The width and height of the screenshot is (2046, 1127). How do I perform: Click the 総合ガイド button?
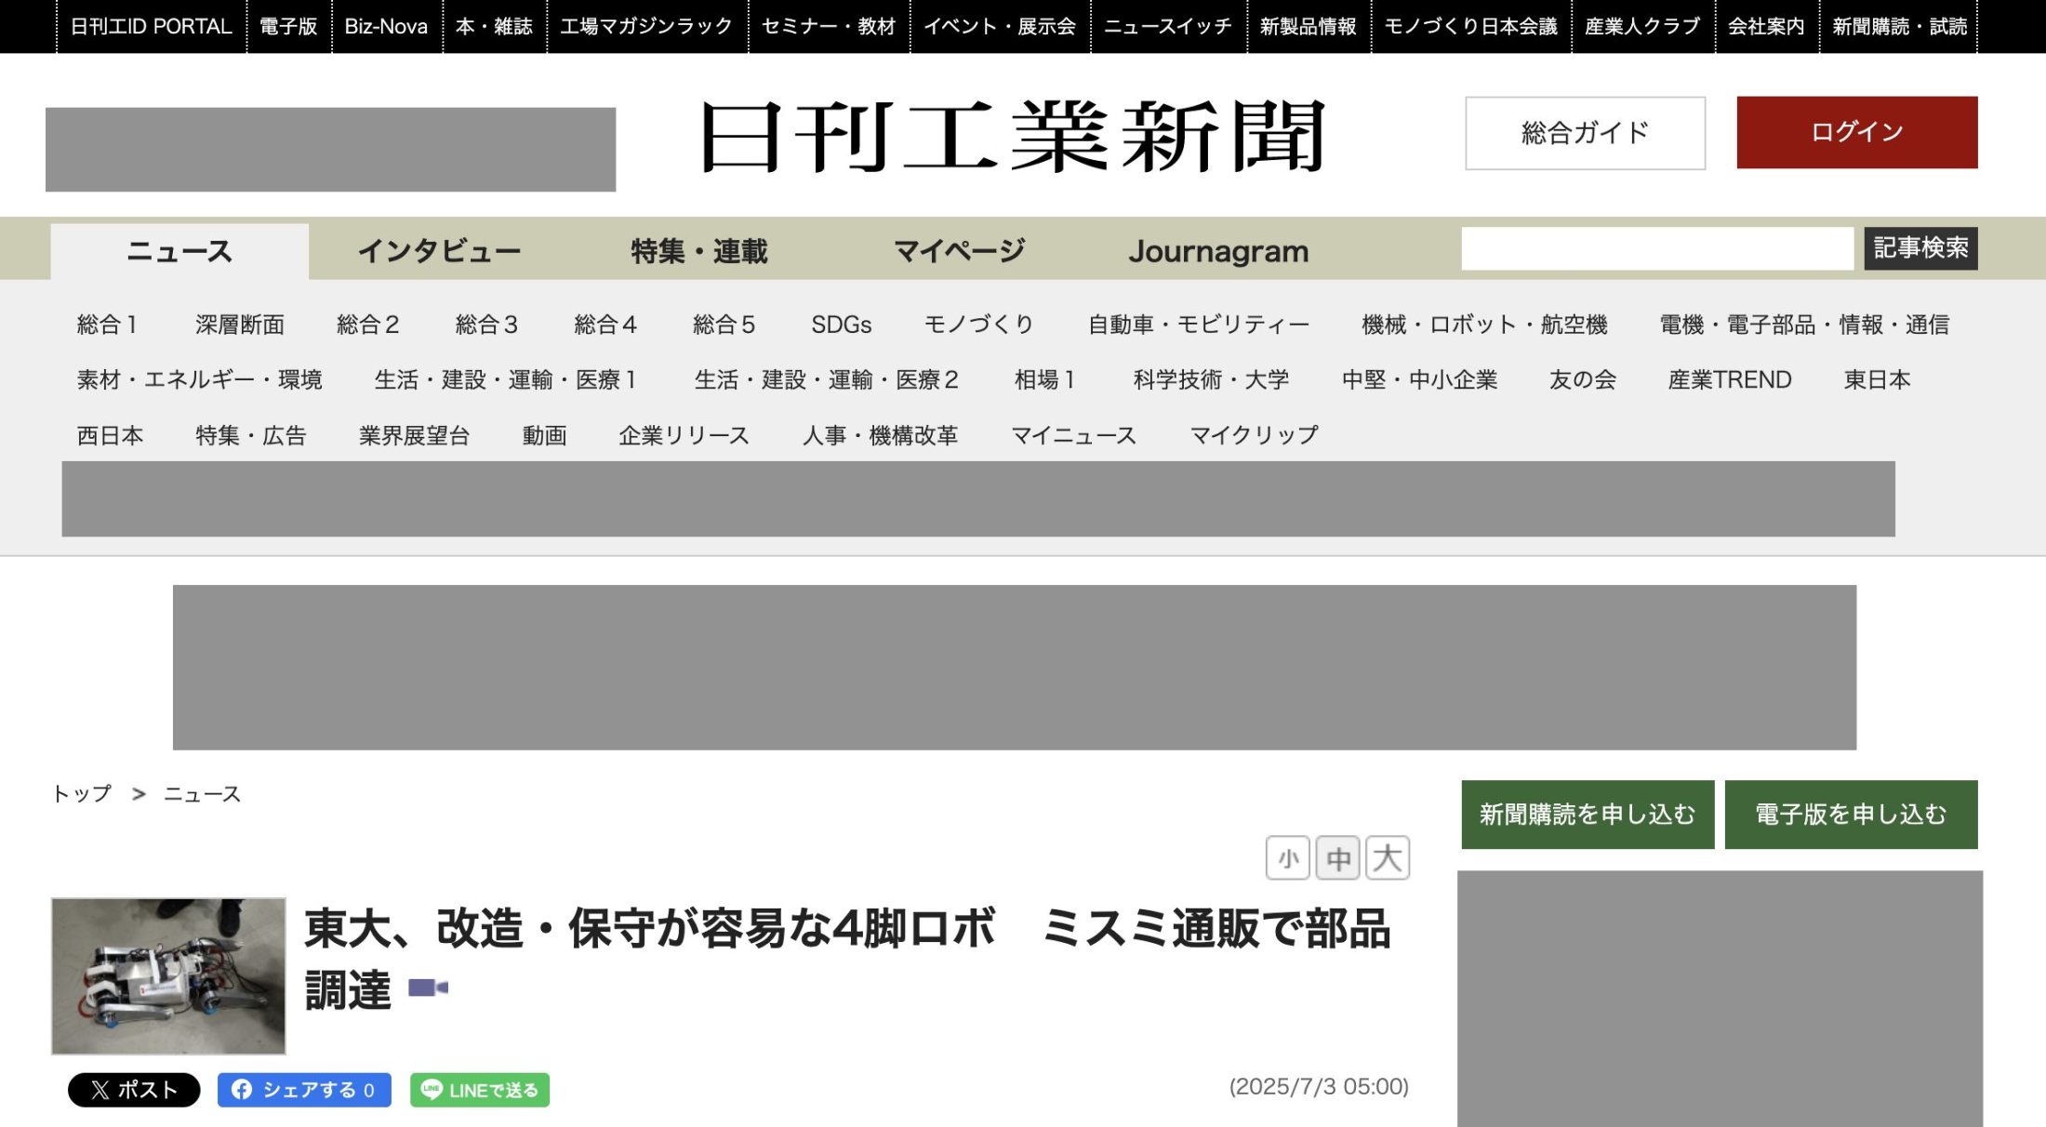pyautogui.click(x=1585, y=133)
